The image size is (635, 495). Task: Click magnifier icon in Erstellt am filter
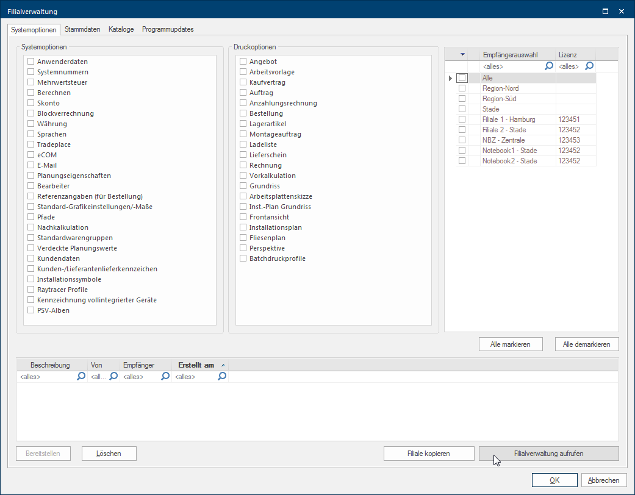222,377
